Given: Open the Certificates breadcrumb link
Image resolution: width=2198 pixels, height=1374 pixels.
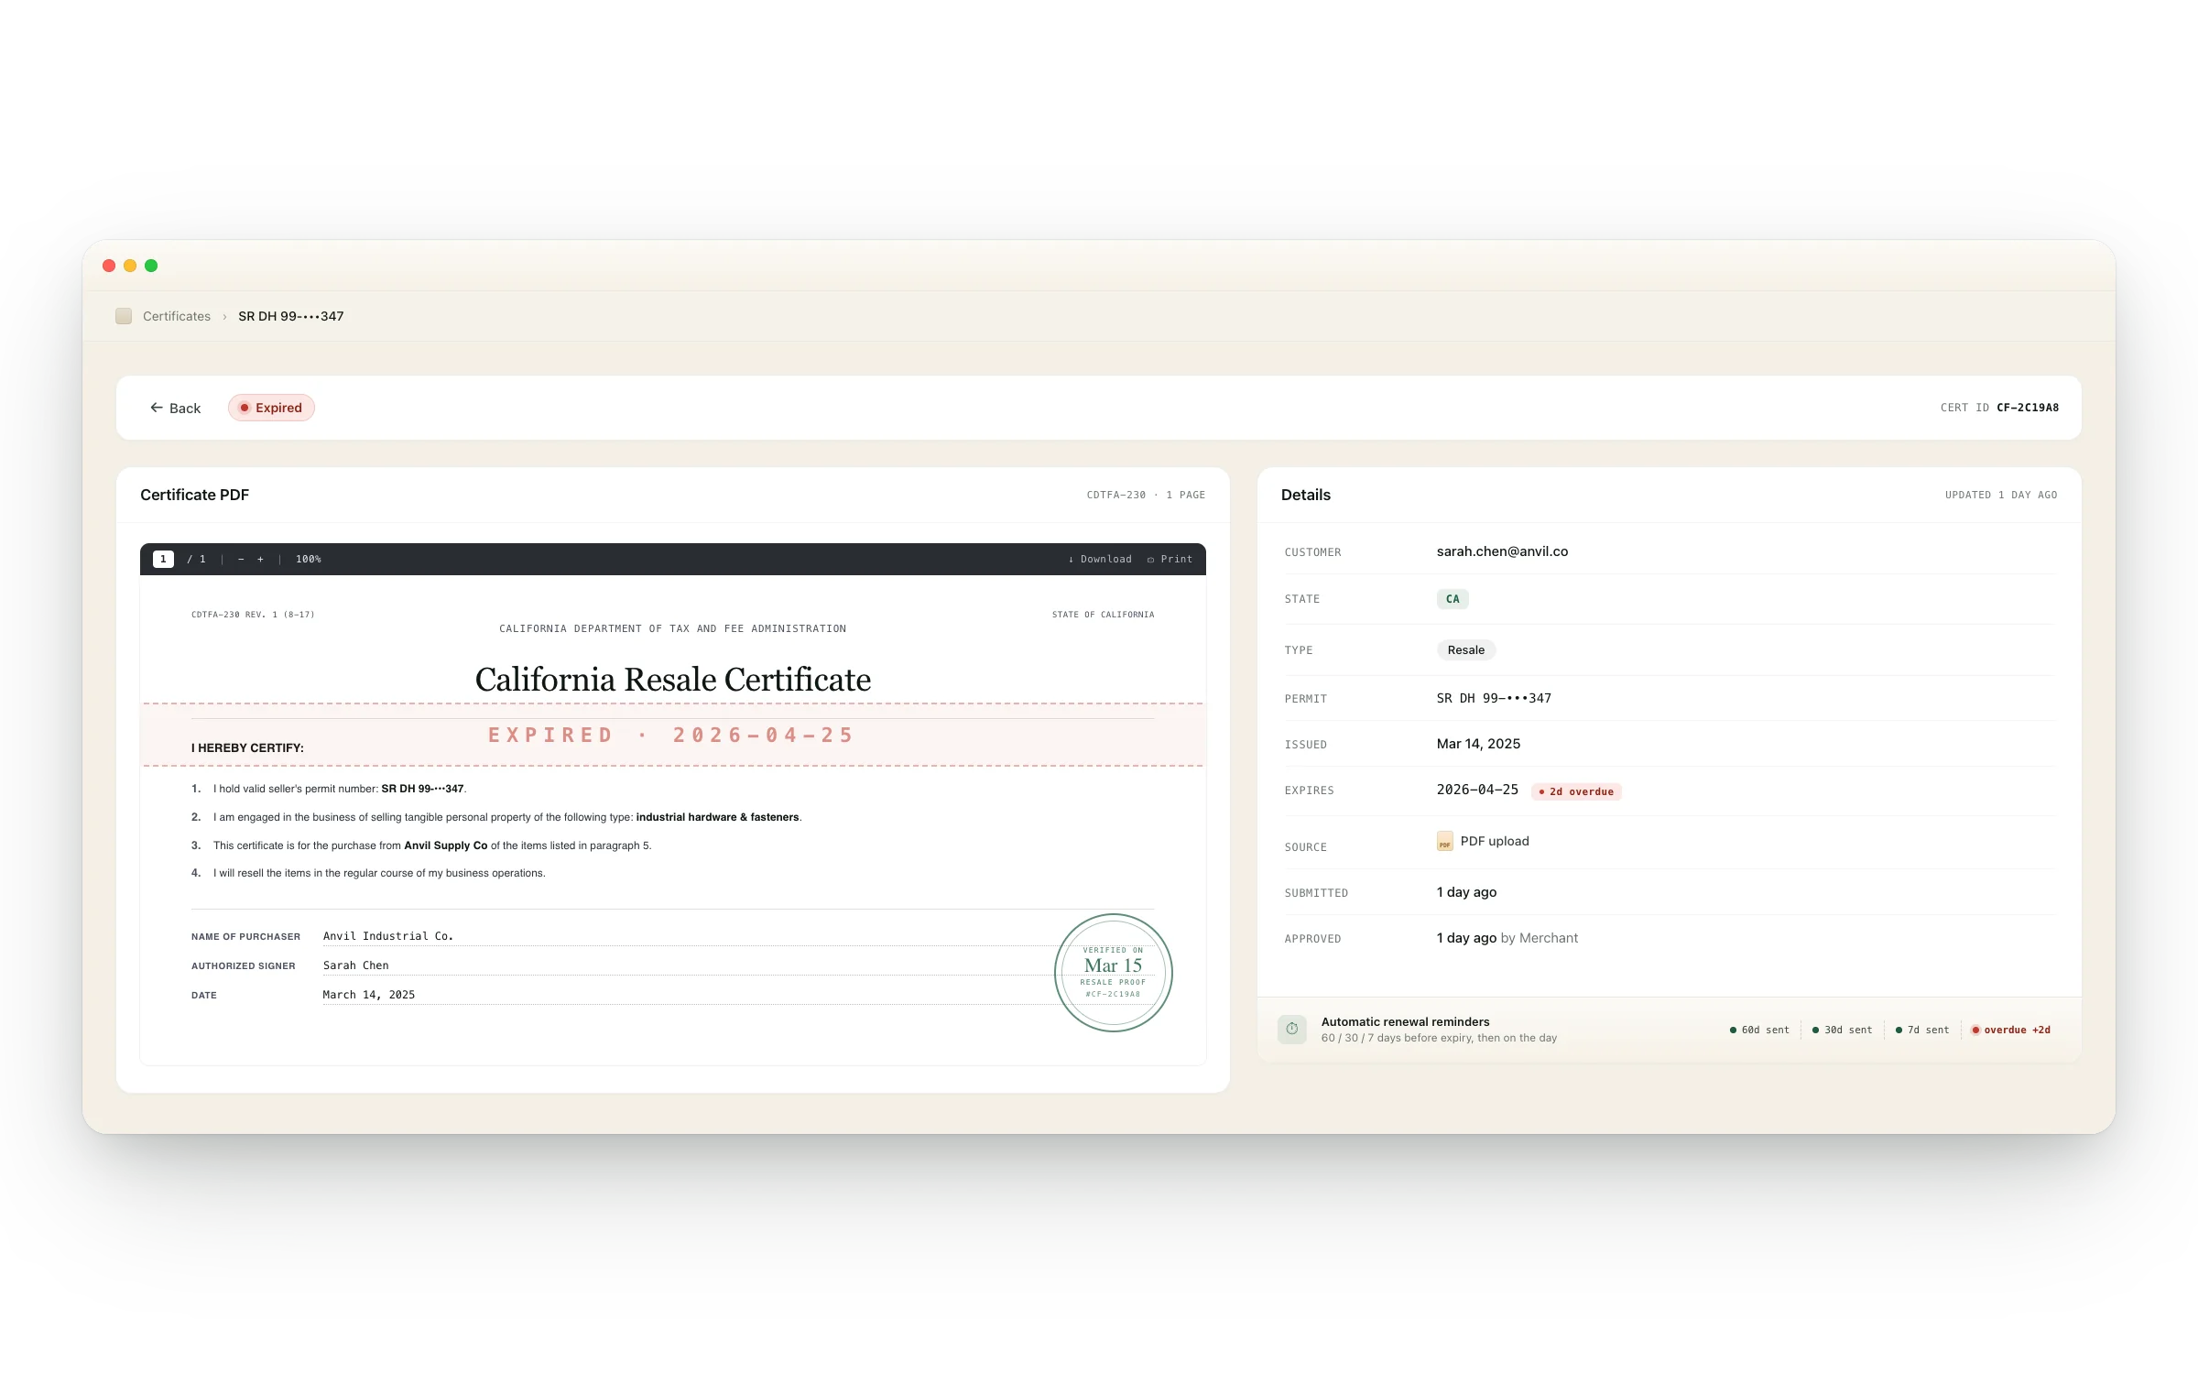Looking at the screenshot, I should [177, 316].
